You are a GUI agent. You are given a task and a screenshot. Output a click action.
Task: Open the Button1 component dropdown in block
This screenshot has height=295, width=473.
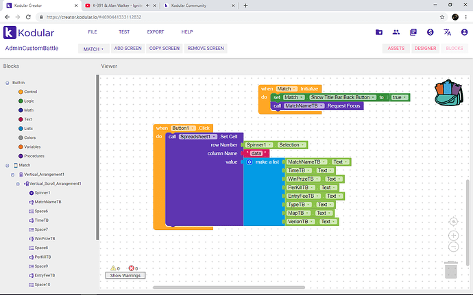pyautogui.click(x=183, y=128)
